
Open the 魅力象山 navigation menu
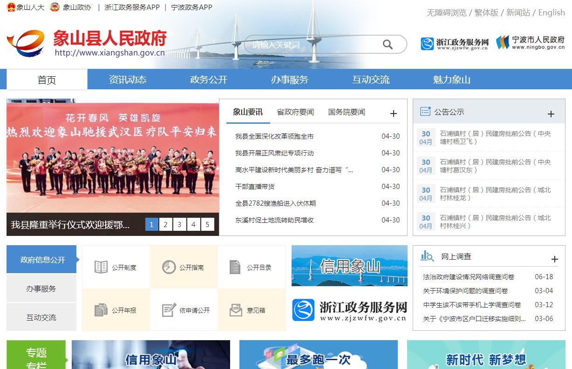(452, 80)
